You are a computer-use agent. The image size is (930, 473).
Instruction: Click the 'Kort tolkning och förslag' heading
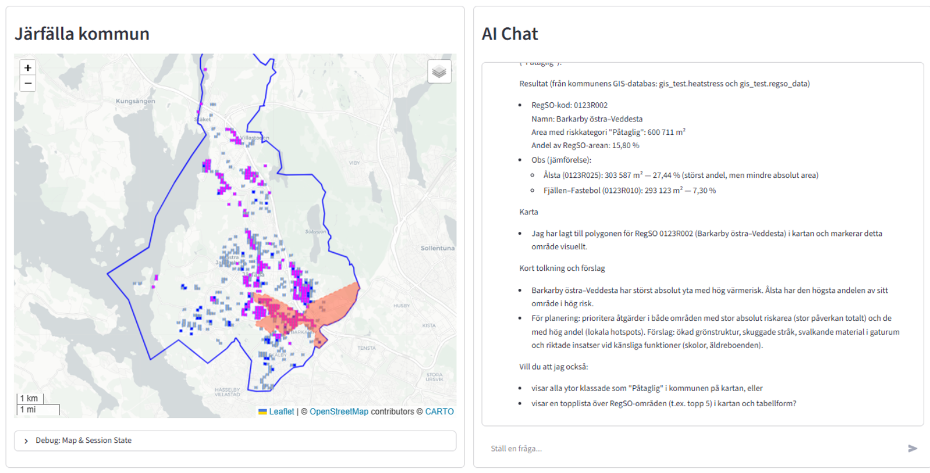click(562, 268)
